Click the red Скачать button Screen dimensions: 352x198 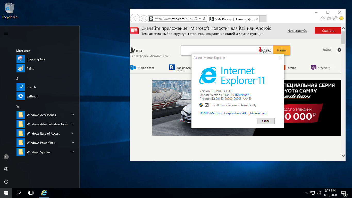(x=328, y=31)
